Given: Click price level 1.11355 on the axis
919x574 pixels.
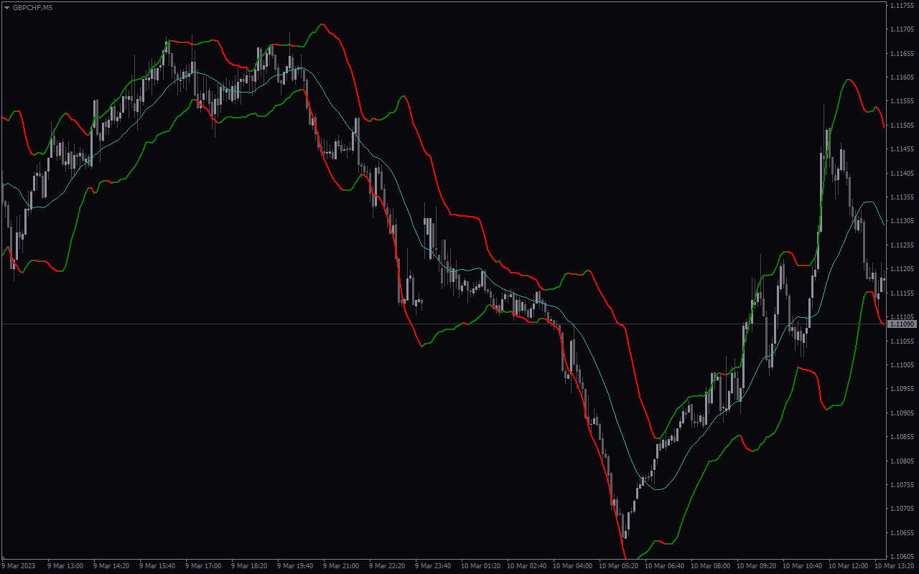Looking at the screenshot, I should click(x=902, y=197).
